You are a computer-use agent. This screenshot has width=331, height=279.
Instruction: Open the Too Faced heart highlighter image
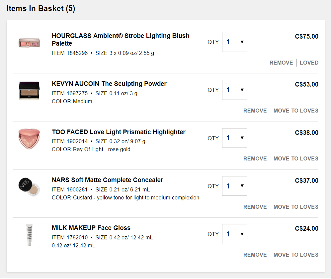click(29, 139)
